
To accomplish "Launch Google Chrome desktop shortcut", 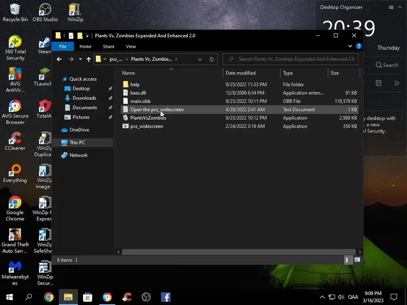I will tap(16, 209).
